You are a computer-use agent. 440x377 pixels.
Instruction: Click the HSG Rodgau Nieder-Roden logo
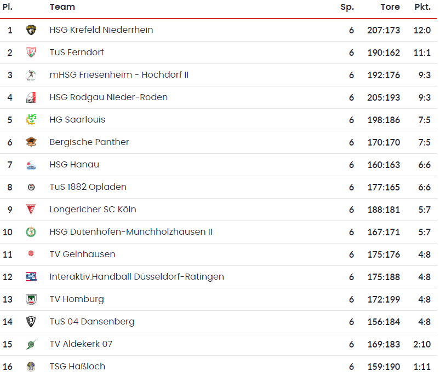[31, 97]
